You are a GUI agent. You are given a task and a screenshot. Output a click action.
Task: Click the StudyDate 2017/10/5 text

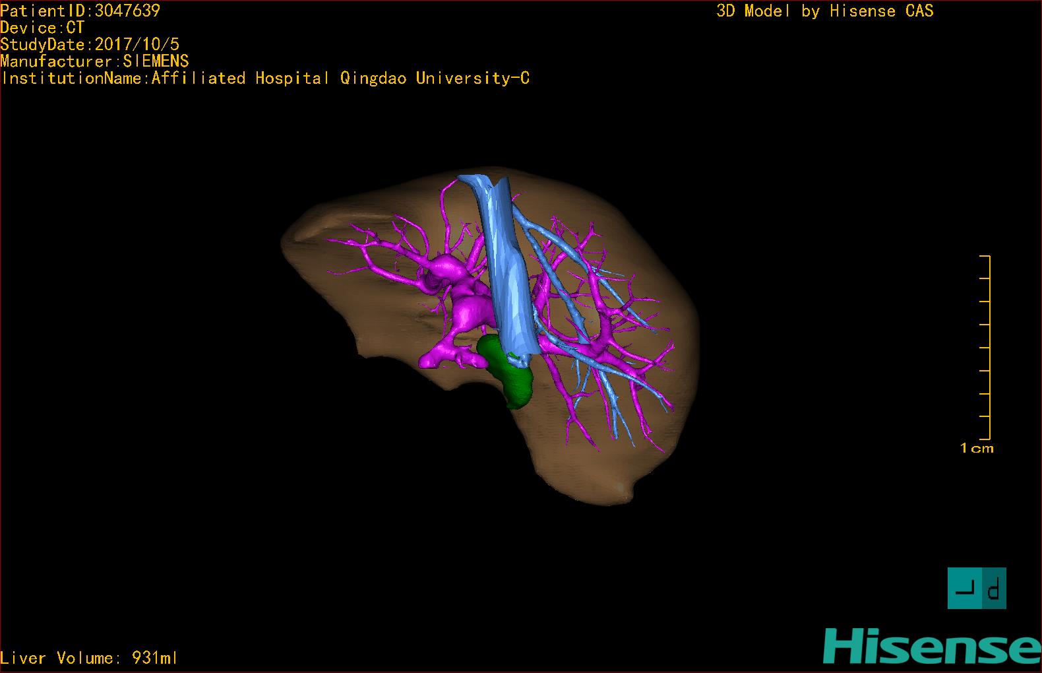tap(90, 45)
